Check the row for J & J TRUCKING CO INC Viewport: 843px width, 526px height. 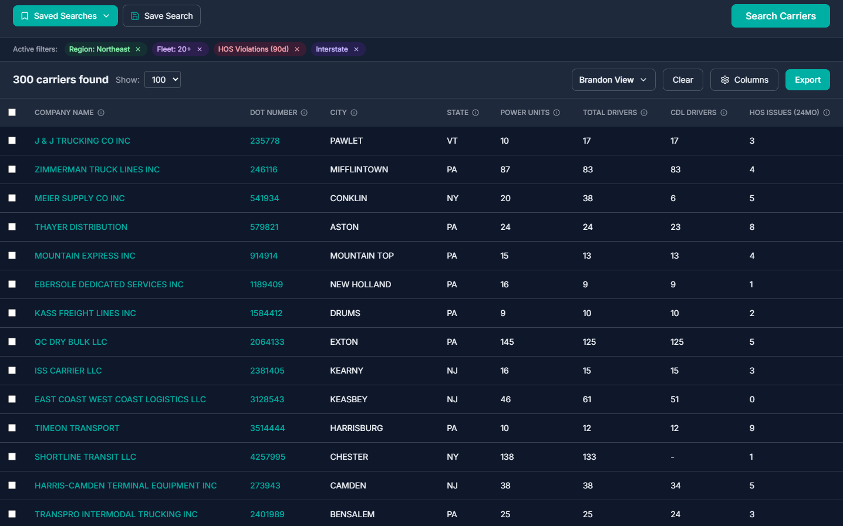tap(12, 141)
